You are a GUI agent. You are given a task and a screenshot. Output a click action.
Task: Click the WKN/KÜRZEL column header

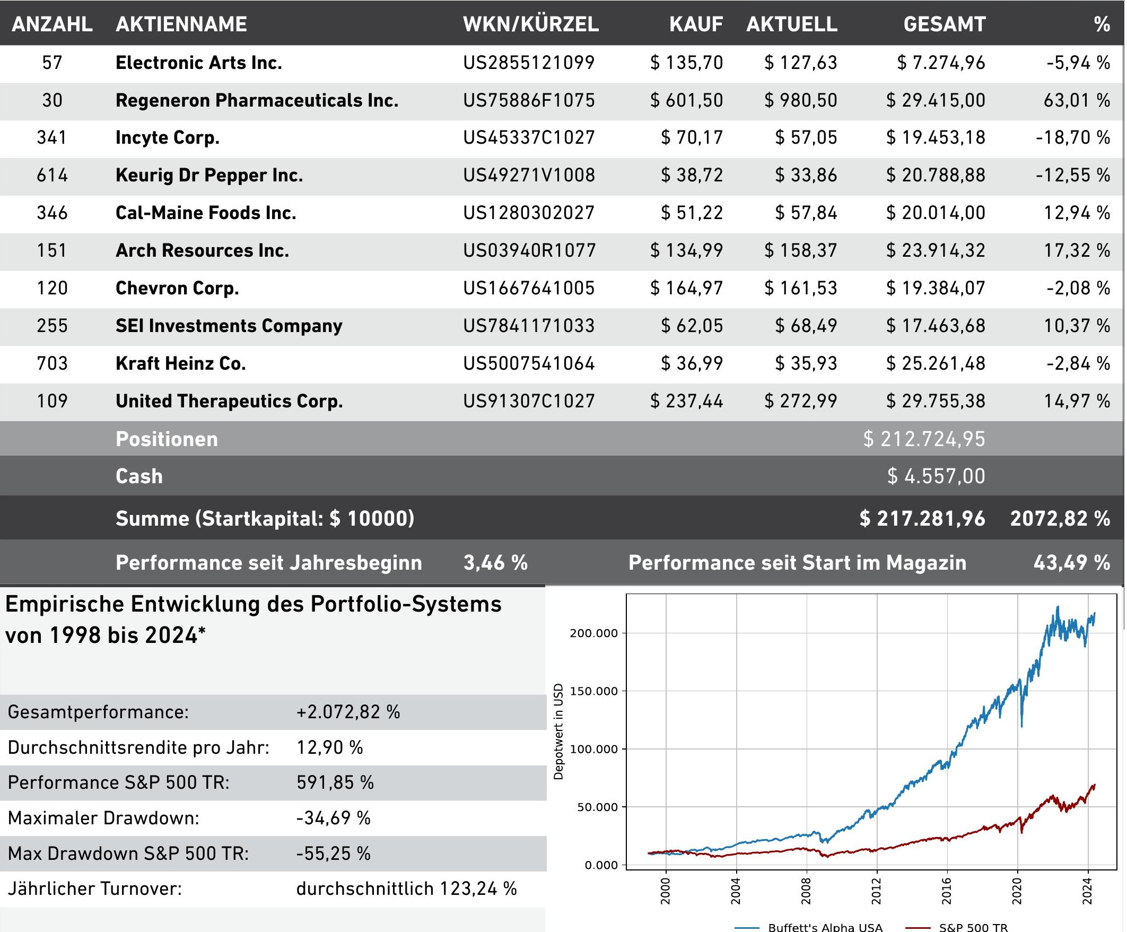click(x=531, y=24)
